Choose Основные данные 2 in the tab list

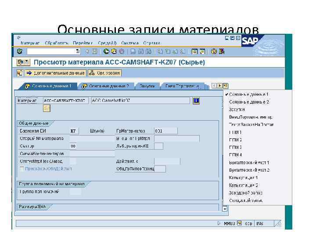(x=249, y=102)
